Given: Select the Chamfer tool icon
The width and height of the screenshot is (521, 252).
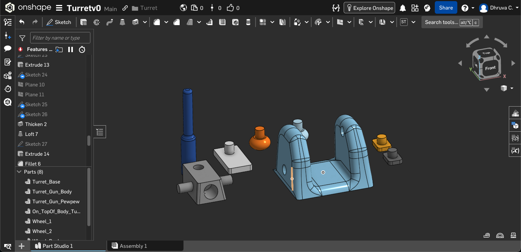Looking at the screenshot, I should (177, 22).
